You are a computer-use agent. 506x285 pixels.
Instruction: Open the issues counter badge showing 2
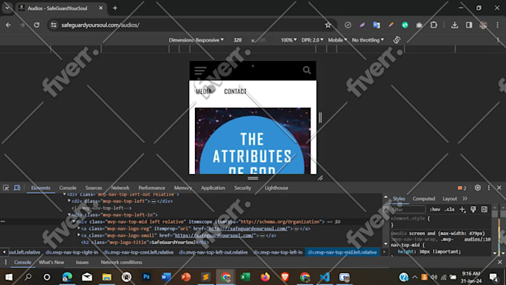pyautogui.click(x=462, y=188)
